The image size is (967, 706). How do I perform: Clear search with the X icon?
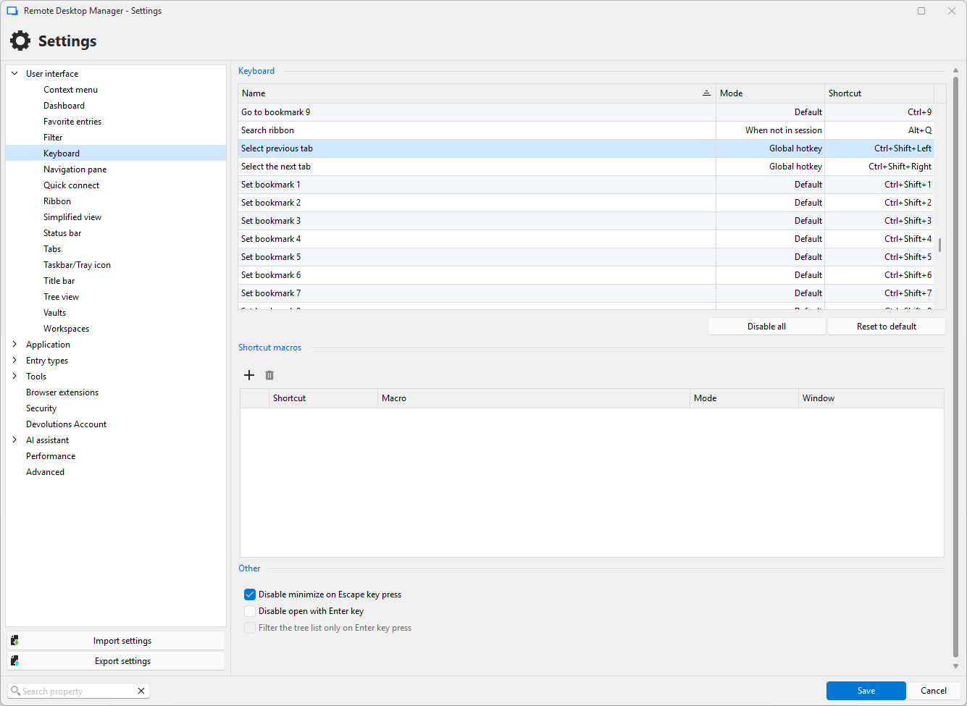141,691
